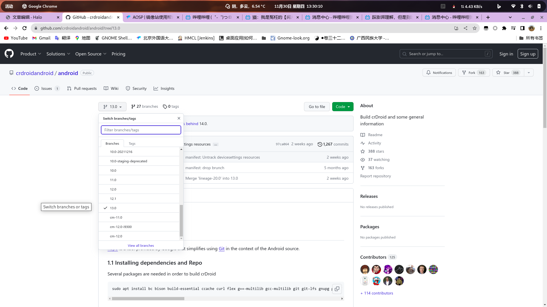Open the Issues tab
This screenshot has height=307, width=547.
(47, 88)
